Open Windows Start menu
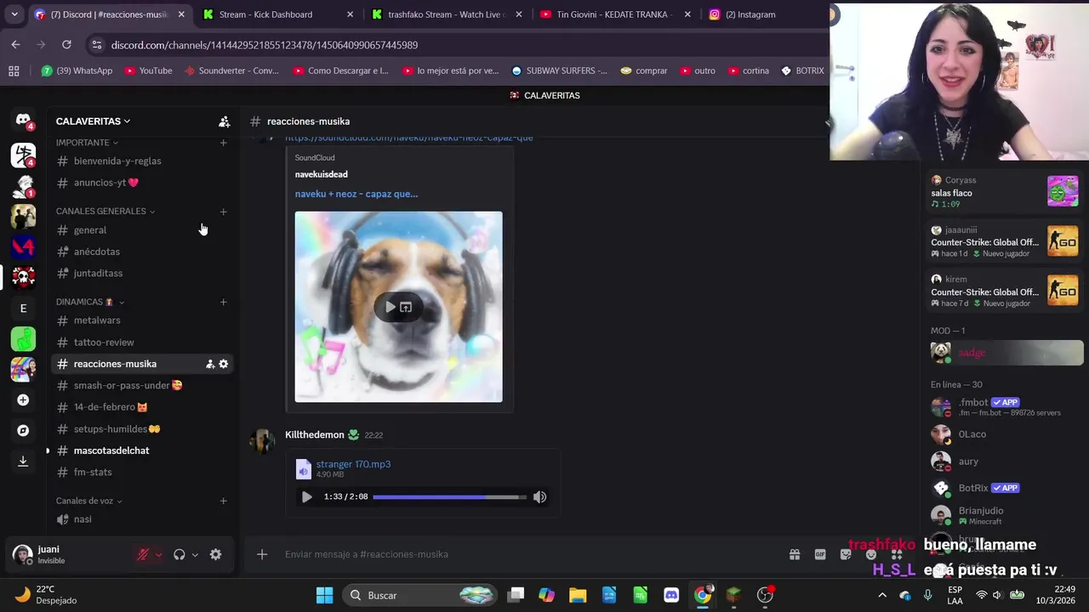Image resolution: width=1089 pixels, height=612 pixels. click(x=324, y=595)
